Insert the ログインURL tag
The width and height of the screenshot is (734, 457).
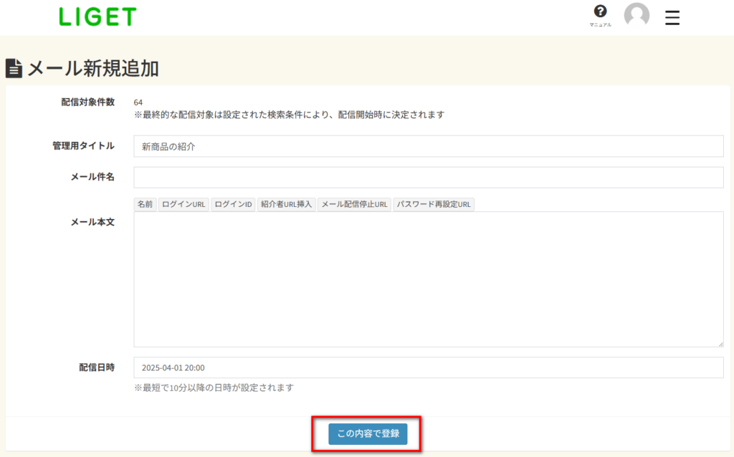point(183,204)
